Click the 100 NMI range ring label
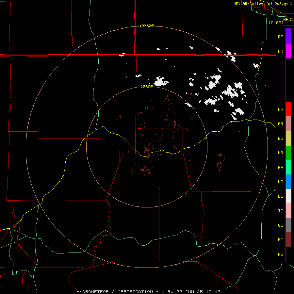Image resolution: width=294 pixels, height=294 pixels. click(x=147, y=26)
